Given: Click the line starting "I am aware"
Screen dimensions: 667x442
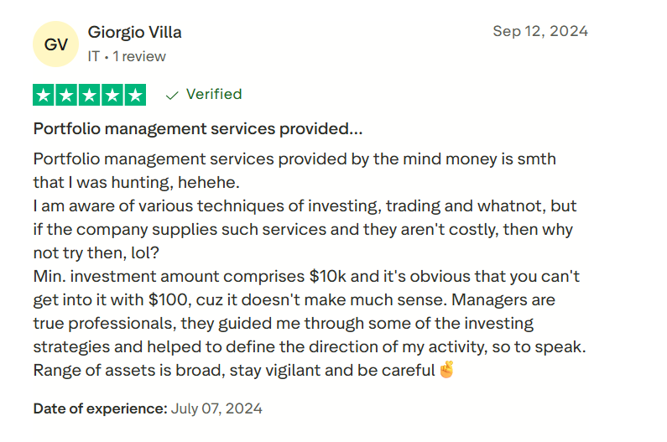Looking at the screenshot, I should coord(305,205).
